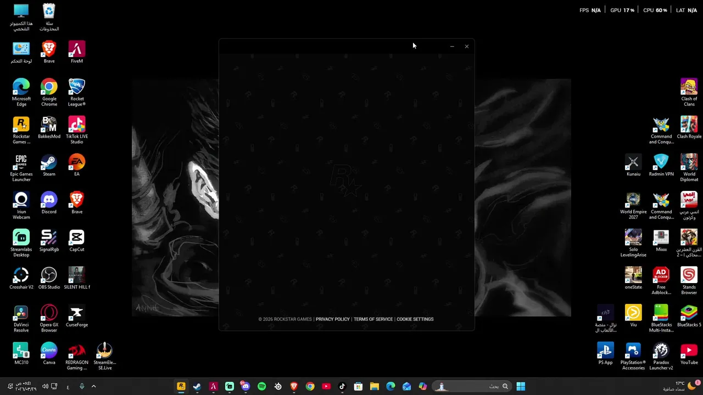The image size is (703, 395).
Task: Open the EA app desktop icon
Action: [x=77, y=166]
